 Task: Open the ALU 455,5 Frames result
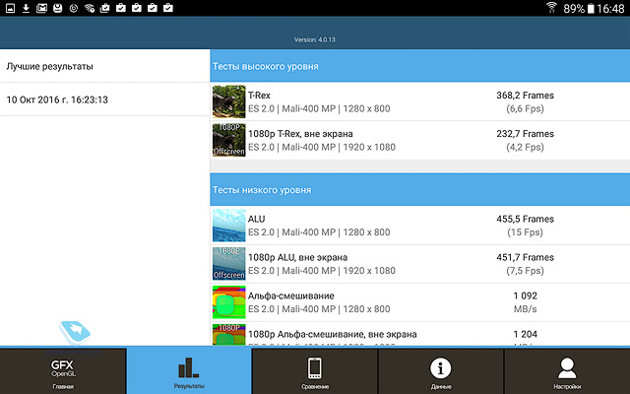tap(525, 226)
